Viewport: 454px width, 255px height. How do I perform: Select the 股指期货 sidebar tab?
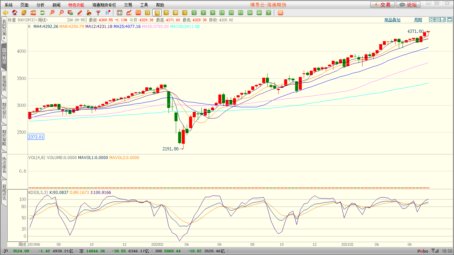4,84
